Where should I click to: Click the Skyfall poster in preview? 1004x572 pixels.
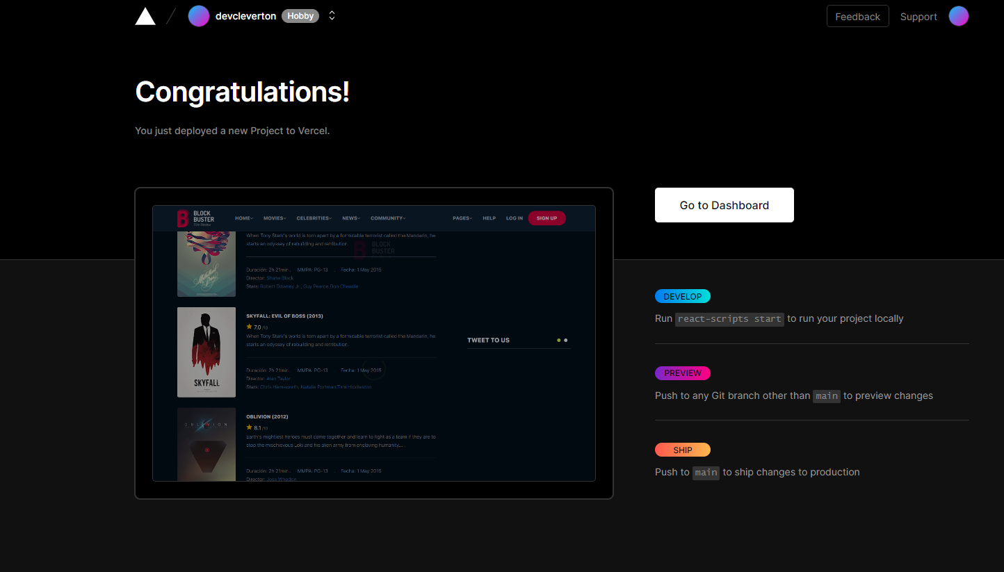pyautogui.click(x=207, y=352)
